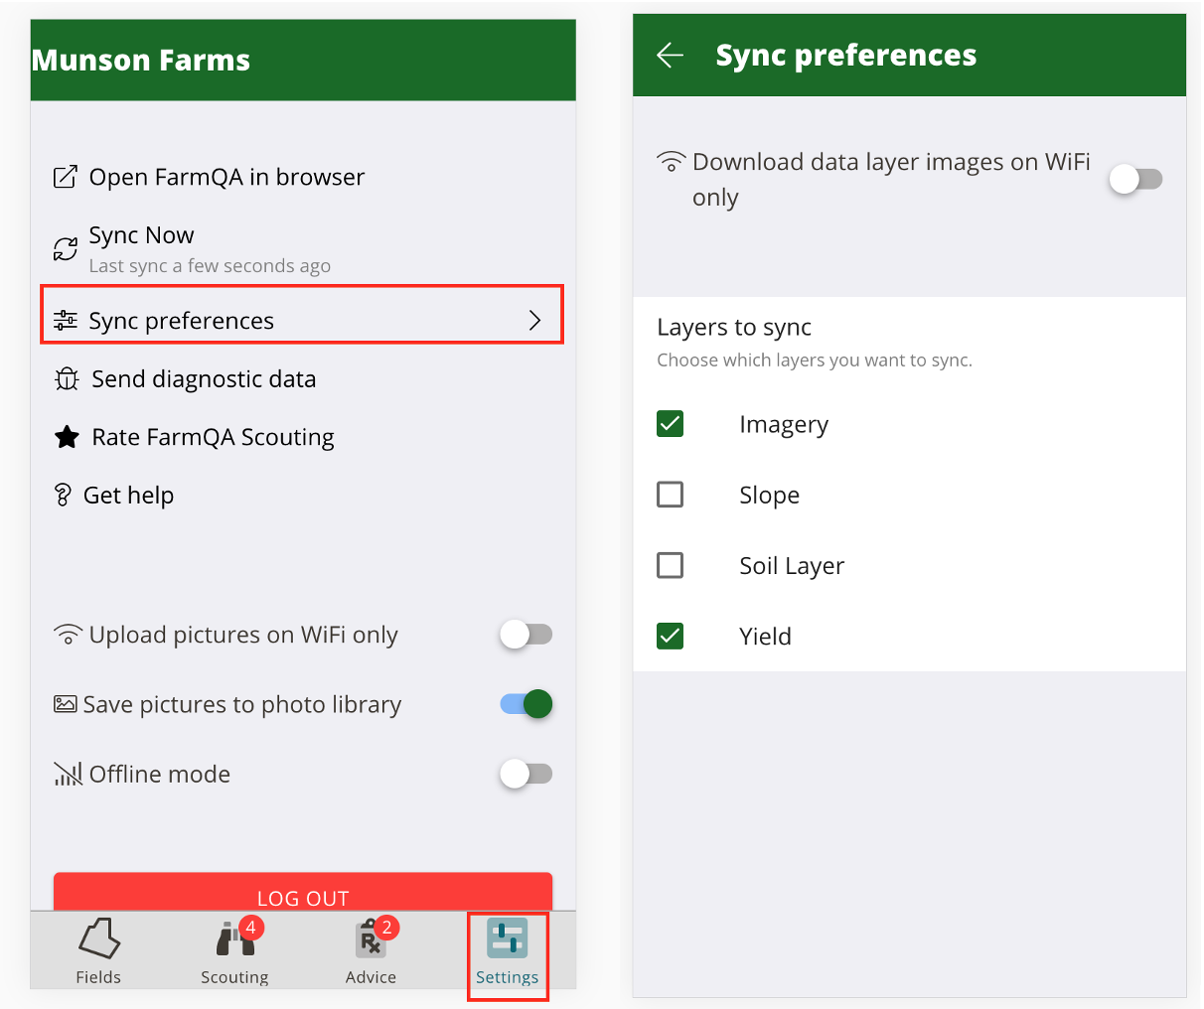Image resolution: width=1204 pixels, height=1009 pixels.
Task: Click the question mark icon beside Get help
Action: pyautogui.click(x=63, y=495)
